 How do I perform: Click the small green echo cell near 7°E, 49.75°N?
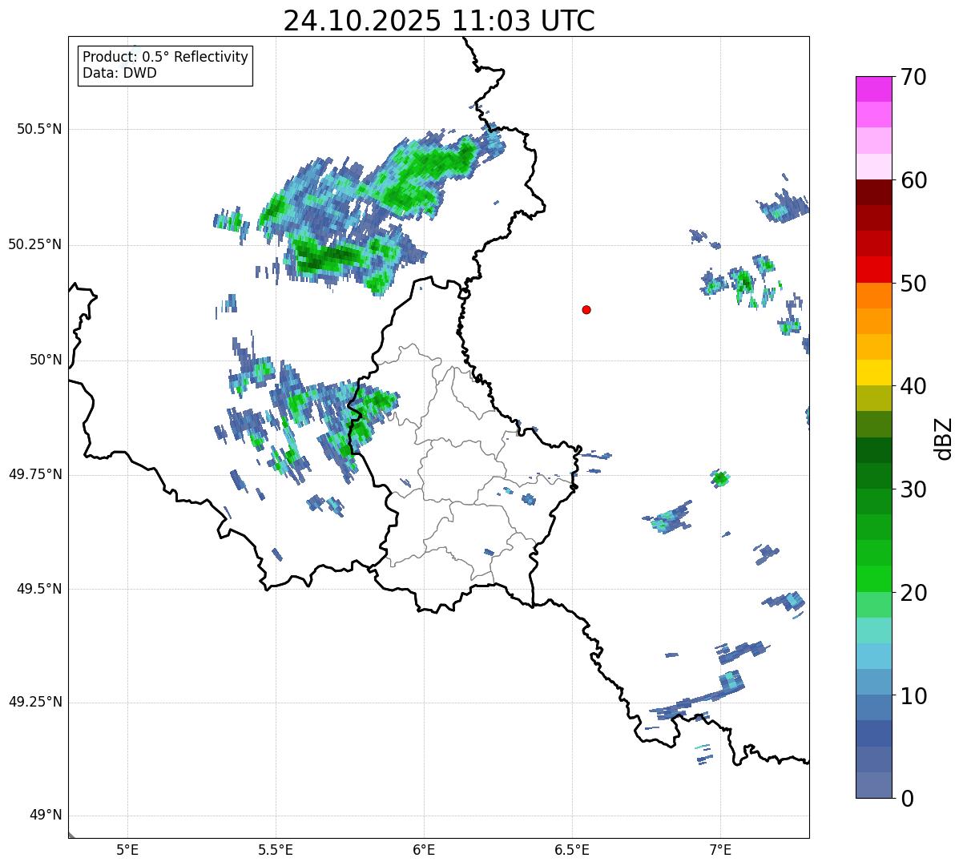pyautogui.click(x=720, y=479)
